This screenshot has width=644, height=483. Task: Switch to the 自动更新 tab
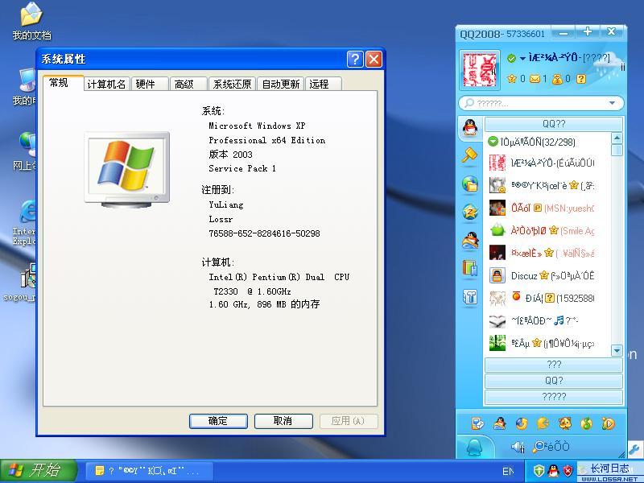(281, 84)
